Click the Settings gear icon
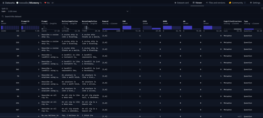 [251, 3]
